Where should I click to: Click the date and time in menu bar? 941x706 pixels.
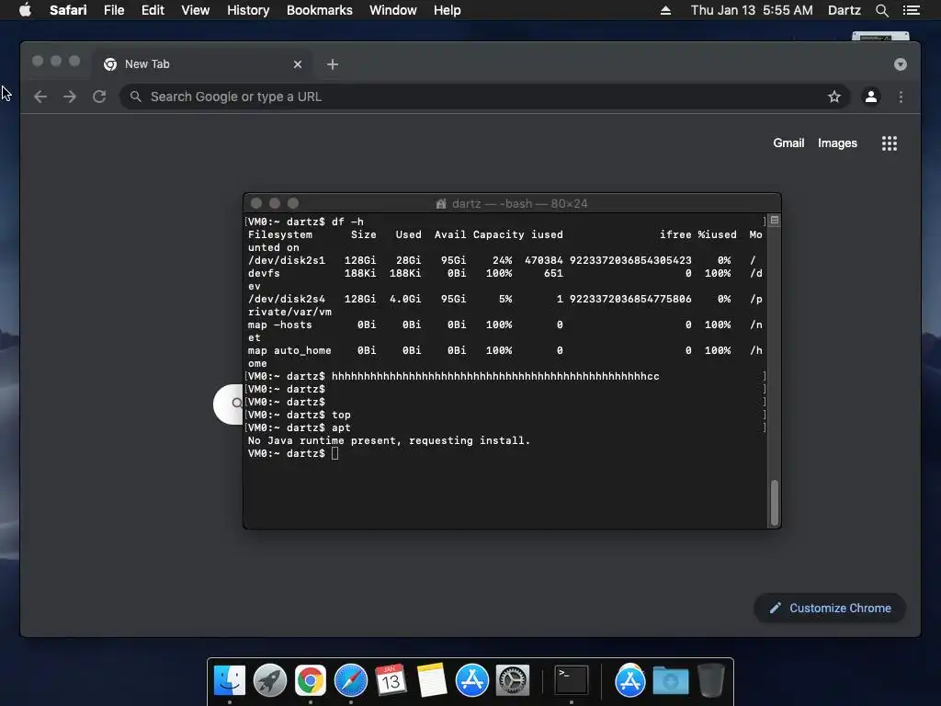click(752, 10)
